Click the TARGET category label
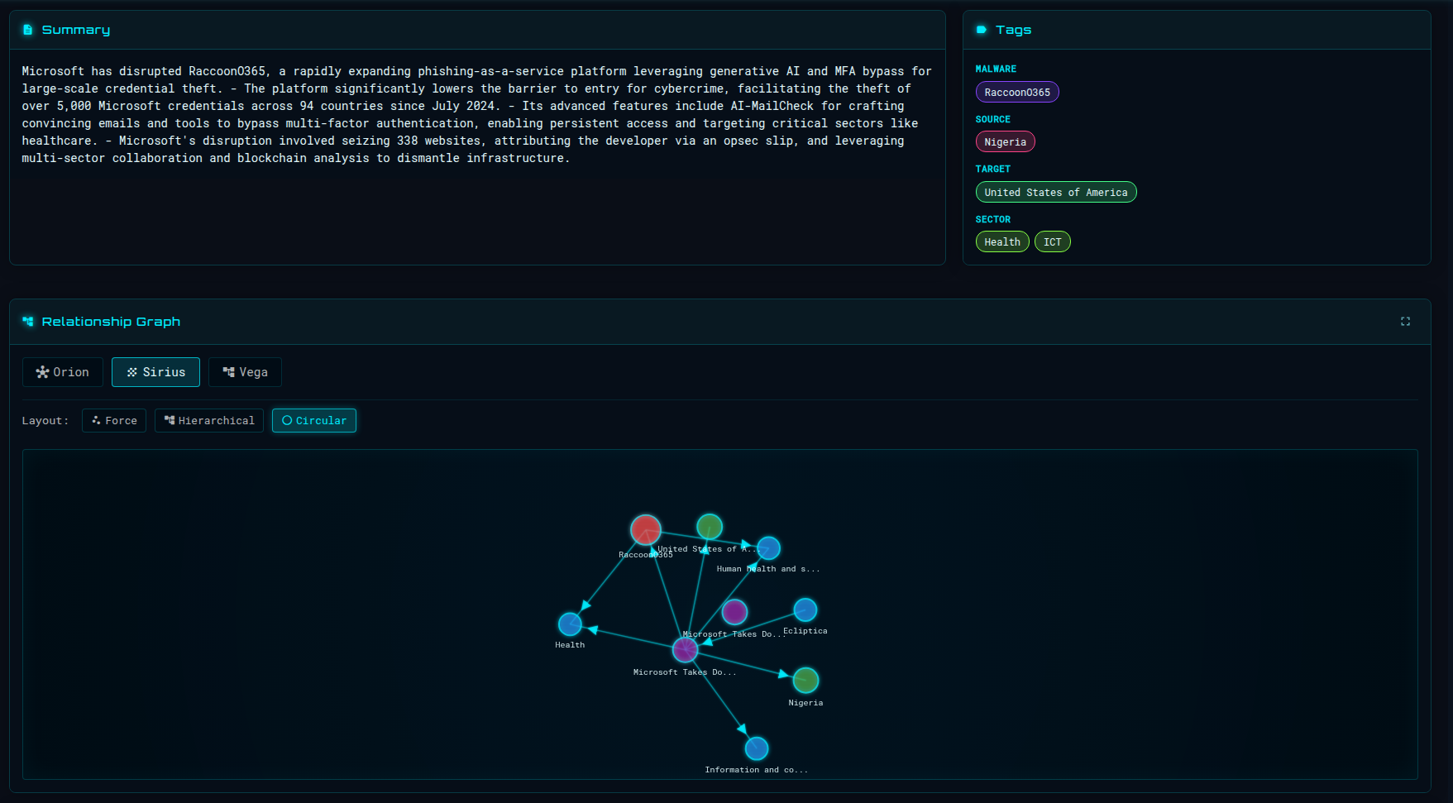The width and height of the screenshot is (1453, 803). (992, 170)
